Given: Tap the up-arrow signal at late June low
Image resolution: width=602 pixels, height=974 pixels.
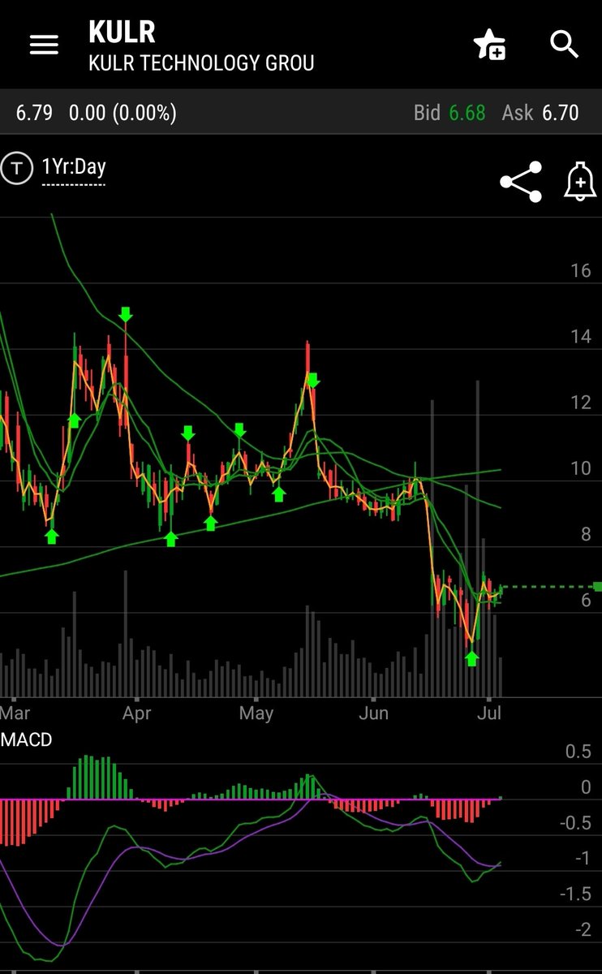Looking at the screenshot, I should [x=472, y=658].
